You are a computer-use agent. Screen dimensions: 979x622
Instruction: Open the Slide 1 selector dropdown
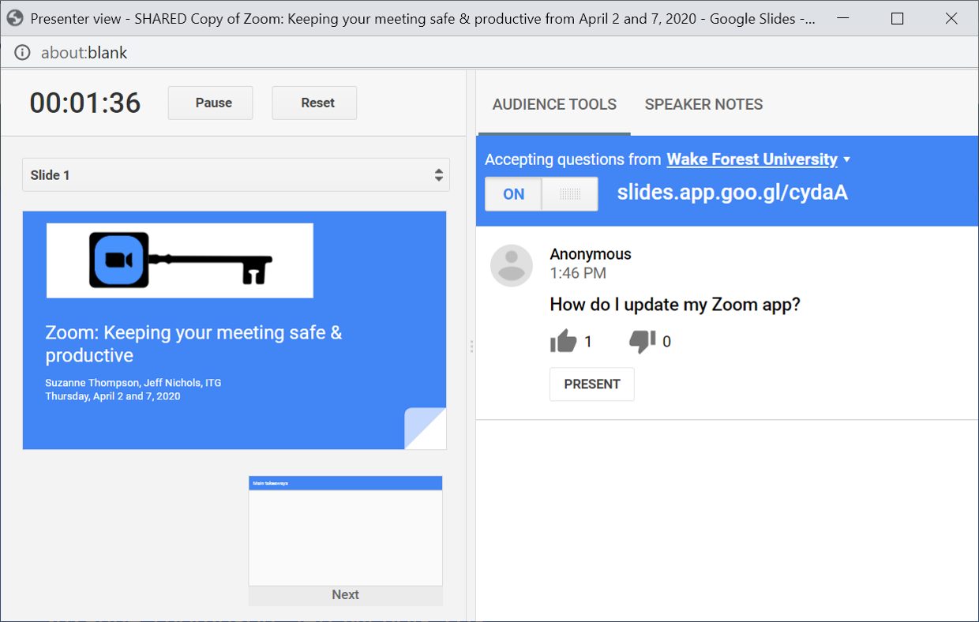coord(236,174)
